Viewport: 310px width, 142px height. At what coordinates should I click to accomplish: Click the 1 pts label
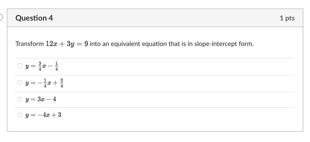click(287, 18)
